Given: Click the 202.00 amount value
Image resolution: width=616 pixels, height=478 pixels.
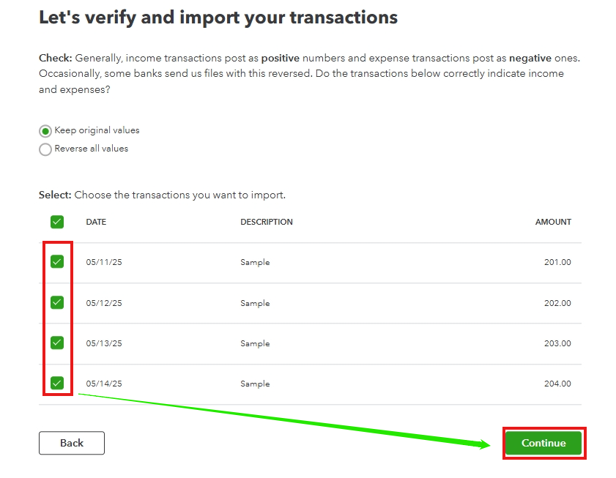Looking at the screenshot, I should point(557,303).
